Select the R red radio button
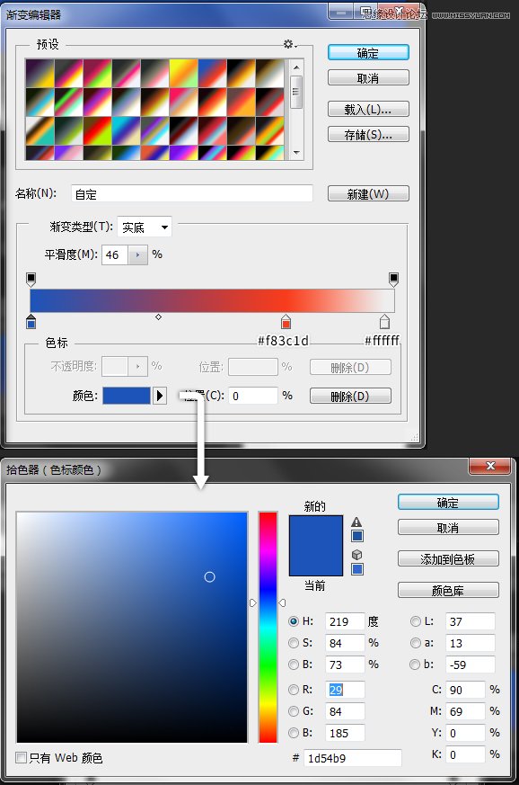The image size is (519, 785). 294,690
